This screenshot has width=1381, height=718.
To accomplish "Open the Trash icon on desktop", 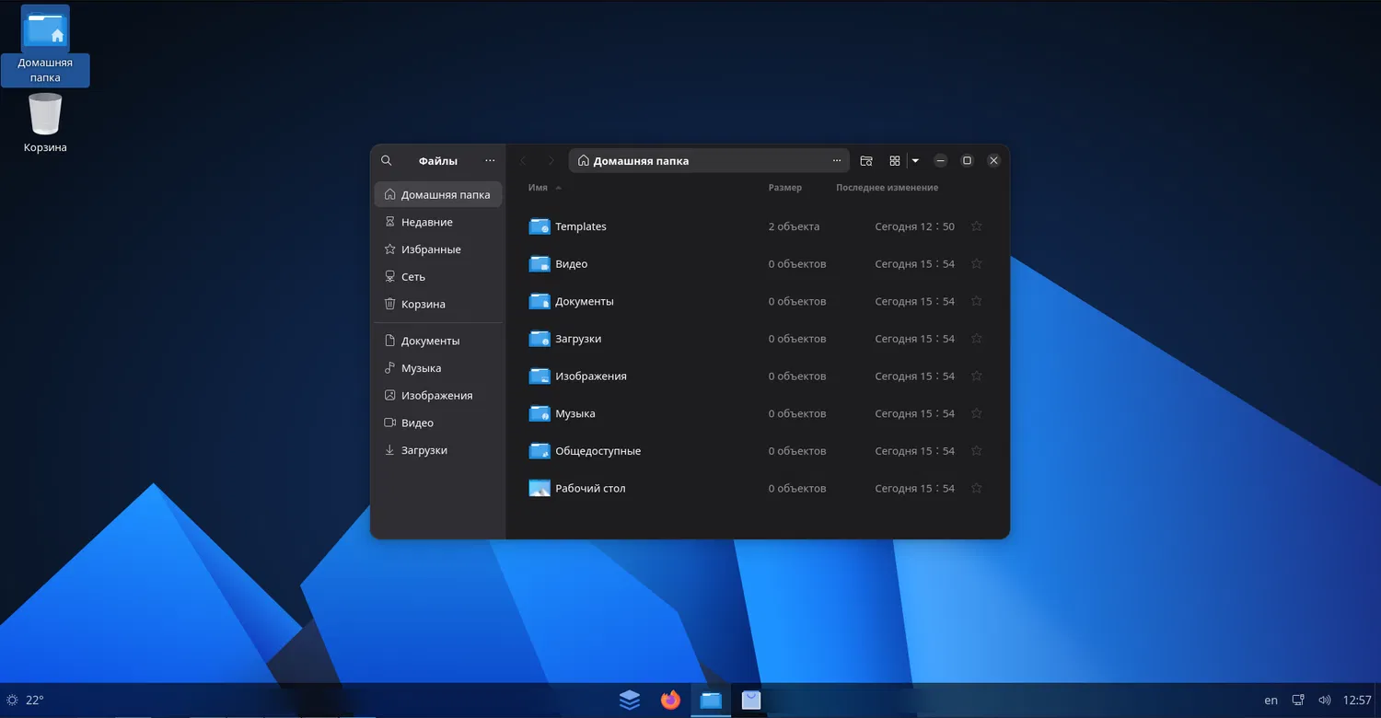I will point(45,116).
